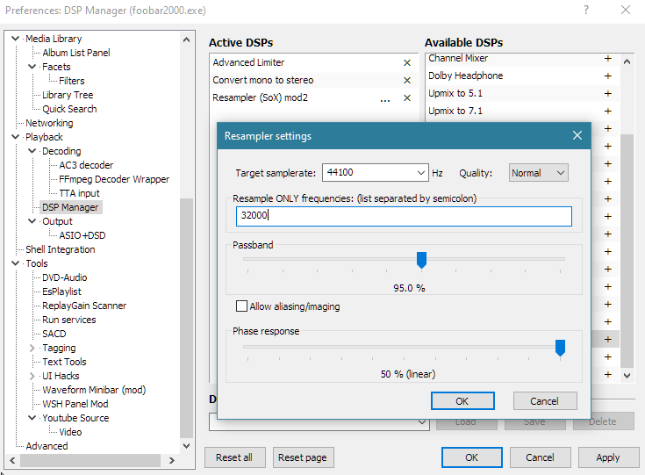Open Target samplerate dropdown

click(421, 173)
